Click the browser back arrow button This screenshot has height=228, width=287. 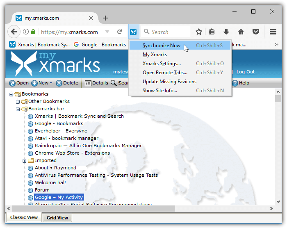click(x=14, y=32)
